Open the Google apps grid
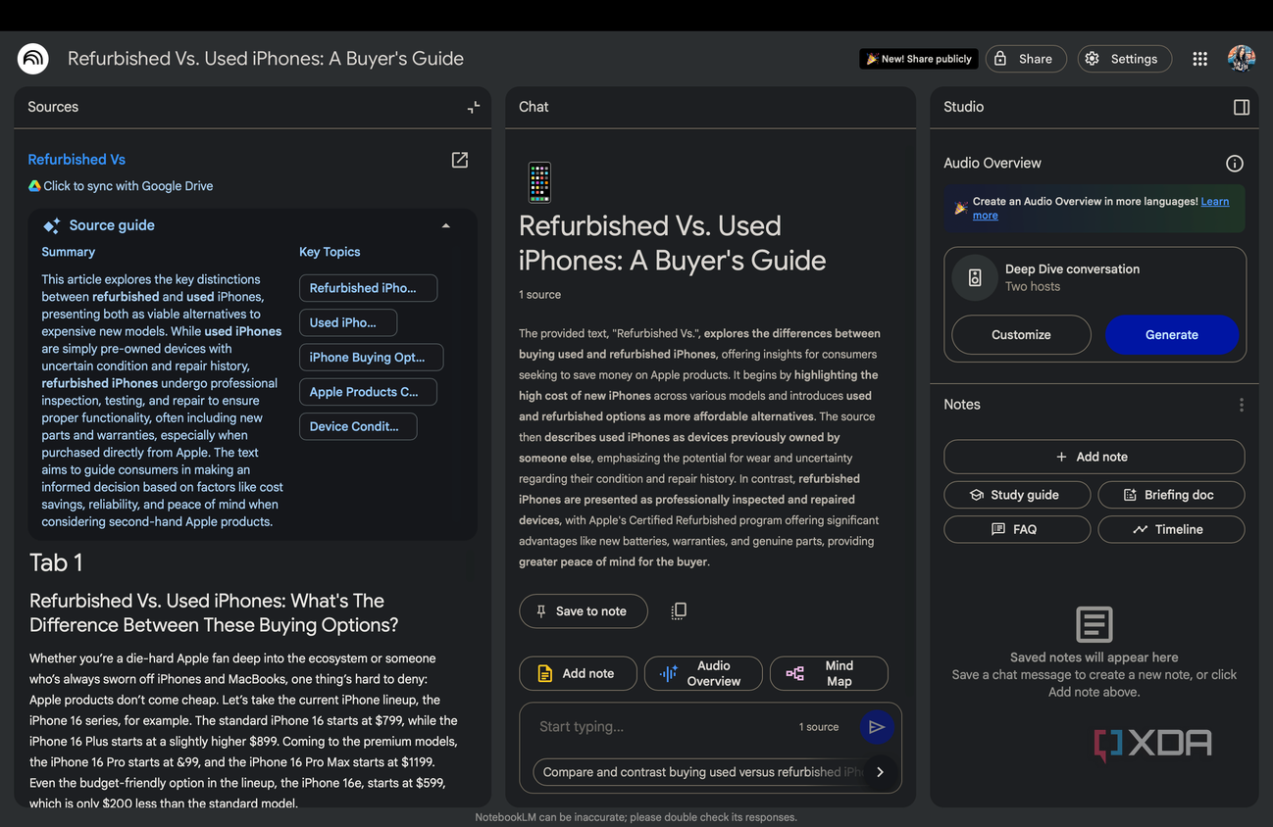The width and height of the screenshot is (1273, 827). 1199,59
